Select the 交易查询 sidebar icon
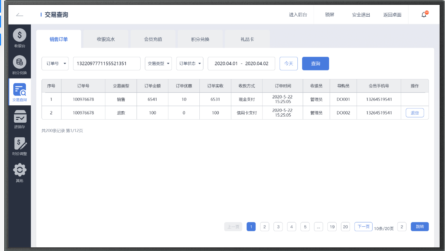Screen dimensions: 445x251 tap(20, 92)
